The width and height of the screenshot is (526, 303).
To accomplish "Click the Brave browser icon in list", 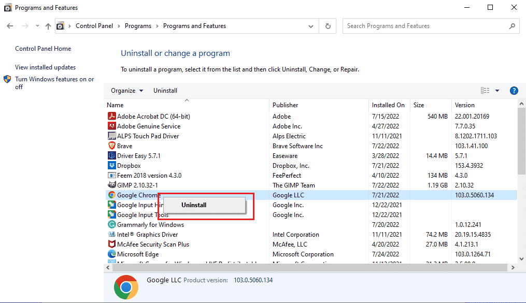I will (111, 146).
